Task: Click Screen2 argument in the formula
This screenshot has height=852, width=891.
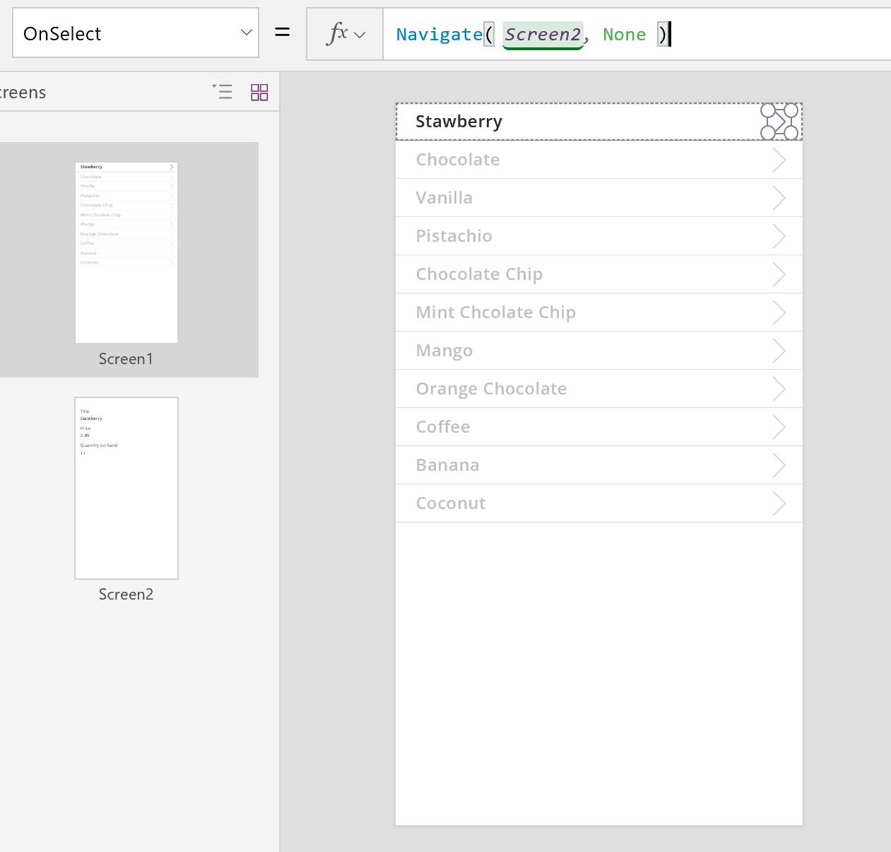Action: pyautogui.click(x=543, y=35)
